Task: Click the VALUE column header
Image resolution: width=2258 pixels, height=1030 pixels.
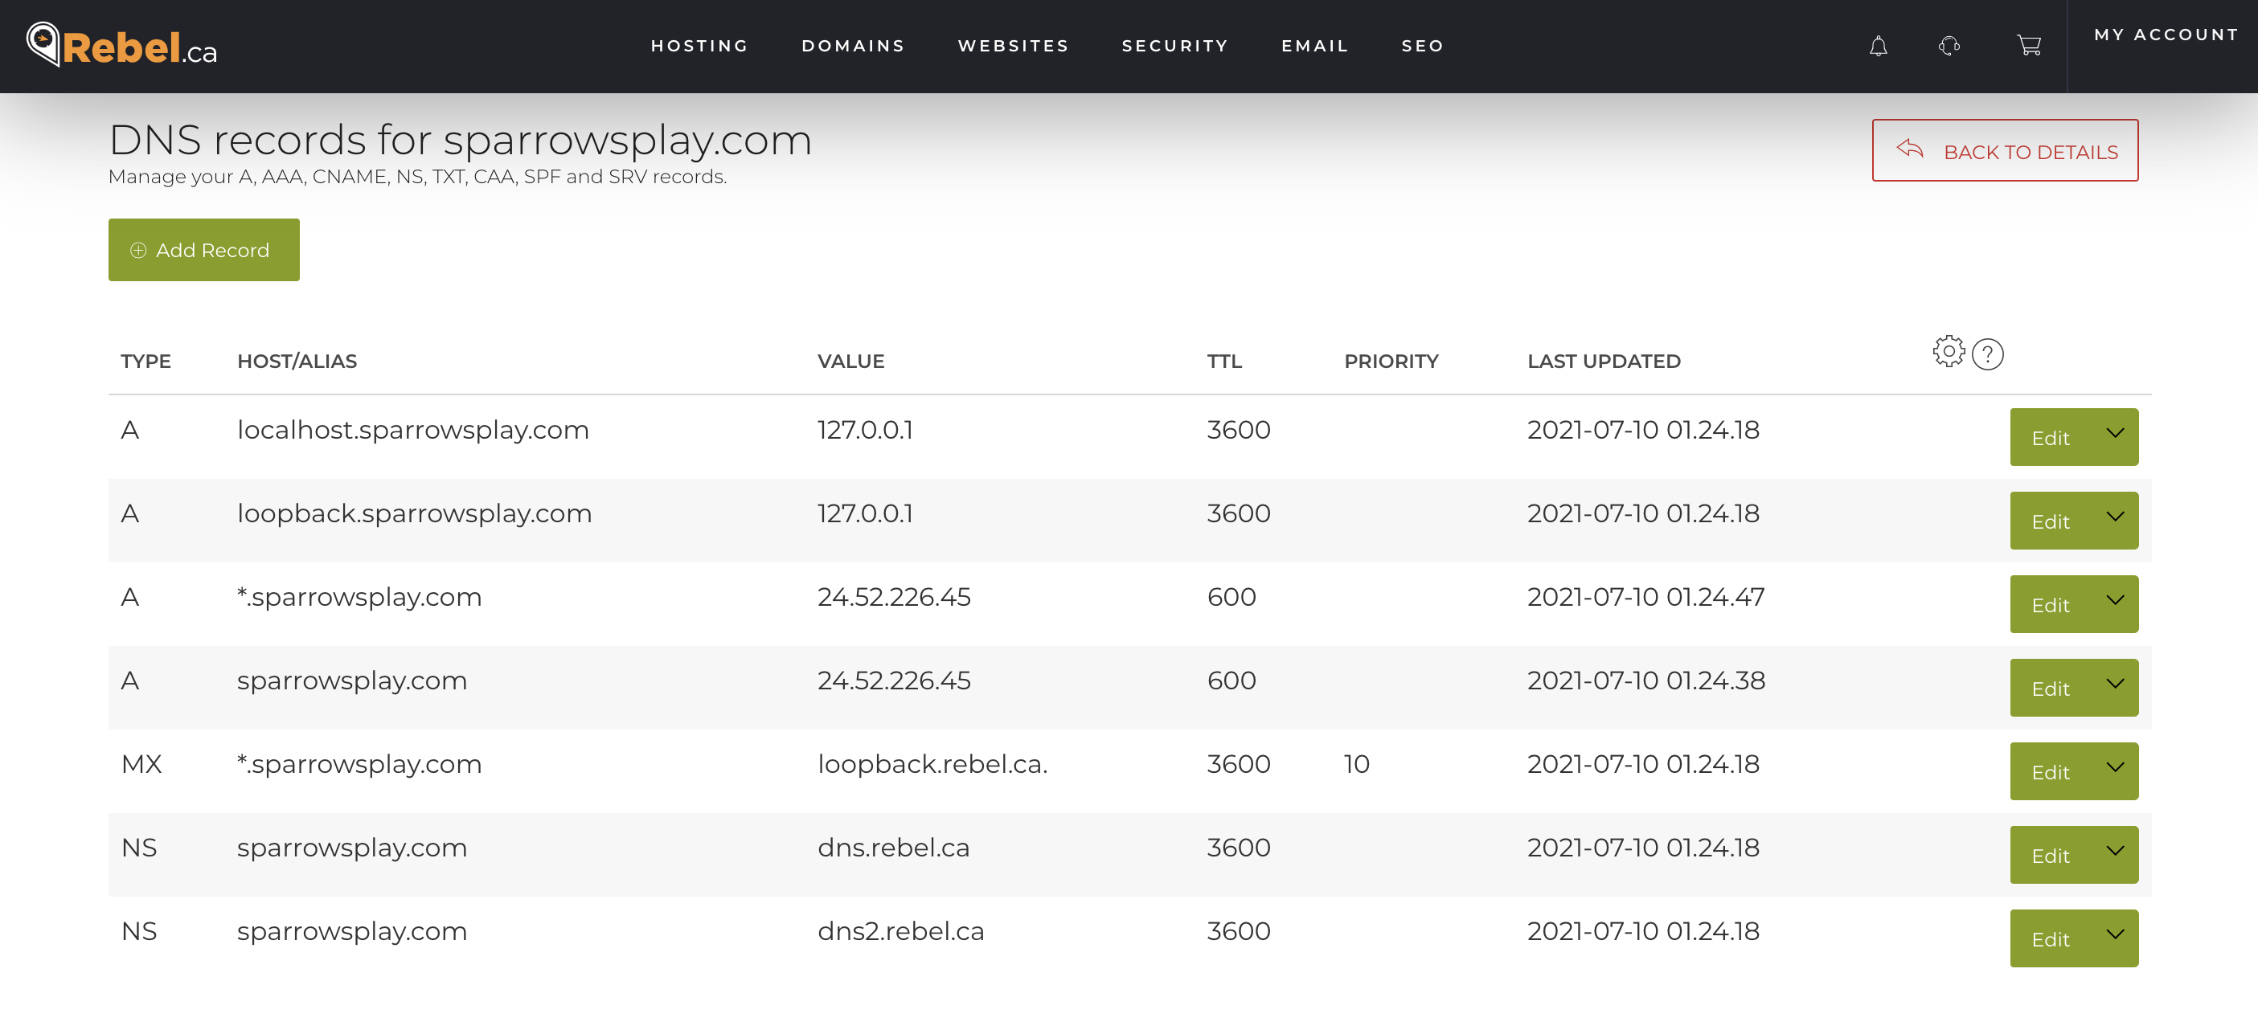Action: pos(850,362)
